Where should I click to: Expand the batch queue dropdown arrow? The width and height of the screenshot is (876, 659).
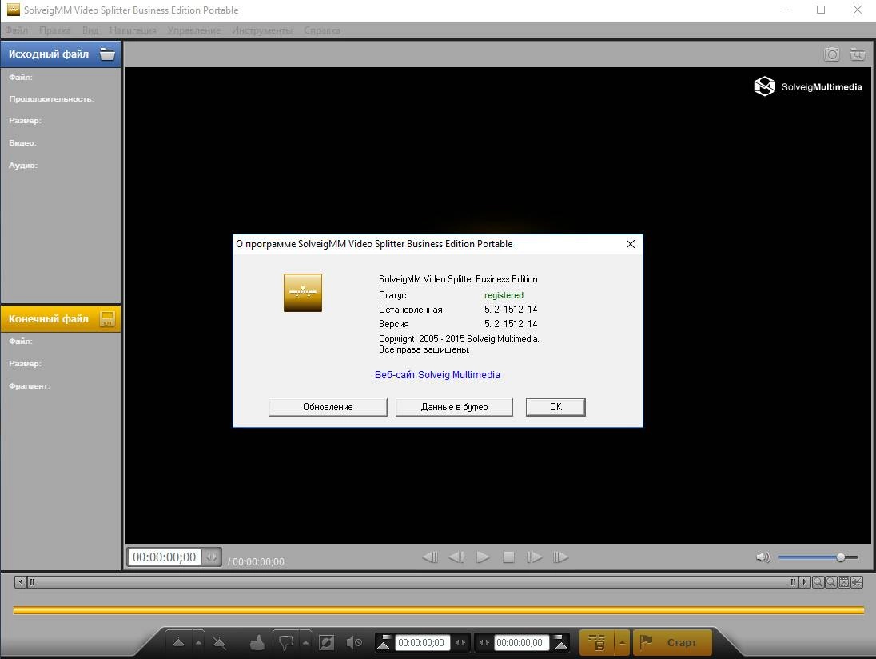click(623, 643)
